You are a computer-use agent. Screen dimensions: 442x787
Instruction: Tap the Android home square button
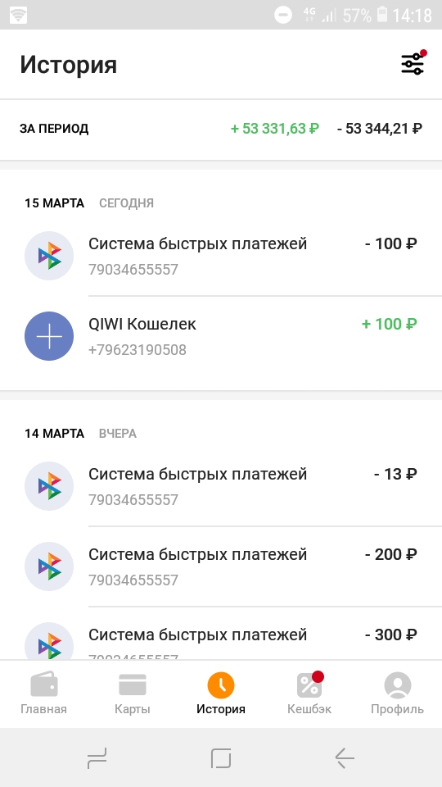click(x=221, y=757)
